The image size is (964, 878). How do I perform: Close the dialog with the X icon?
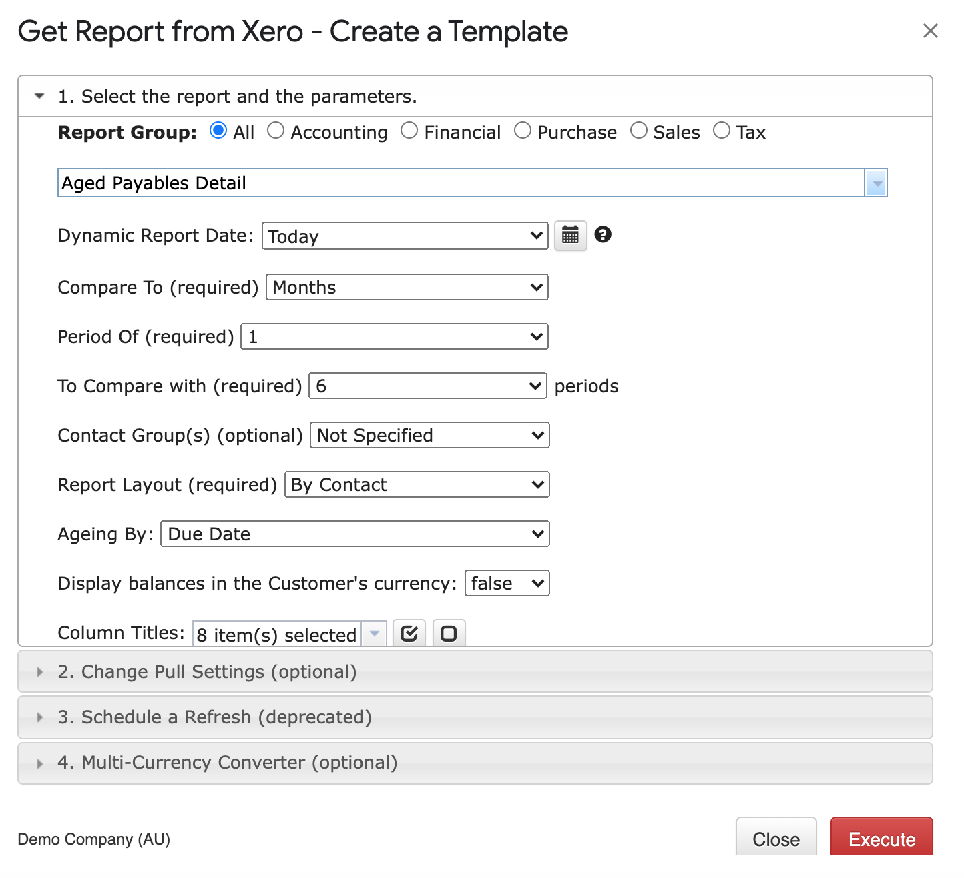pos(930,31)
